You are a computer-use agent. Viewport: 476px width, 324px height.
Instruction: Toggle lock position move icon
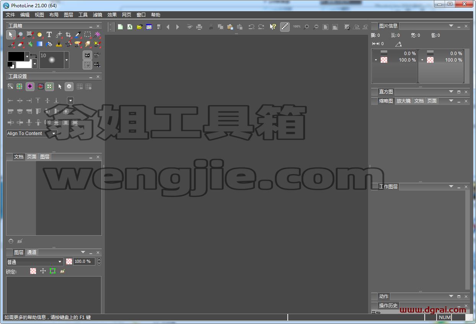43,271
